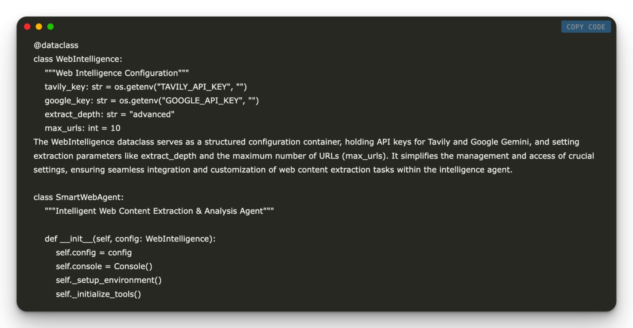The image size is (633, 328).
Task: Select the Web Intelligence Configuration docstring
Action: pos(117,73)
